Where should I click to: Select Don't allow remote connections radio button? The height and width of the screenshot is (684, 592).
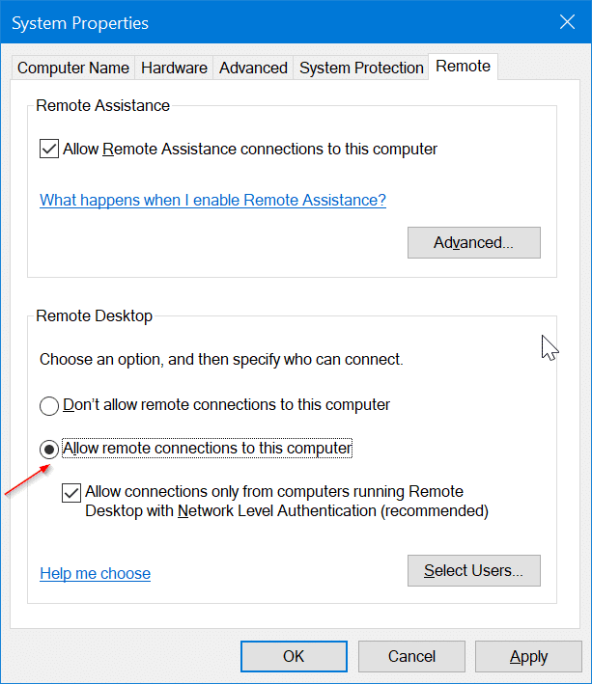[x=49, y=405]
